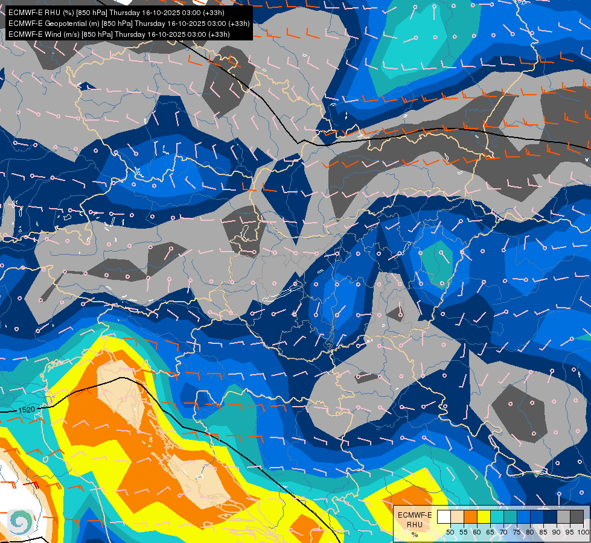Click the % unit label in legend
Image resolution: width=591 pixels, height=543 pixels.
coord(415,535)
